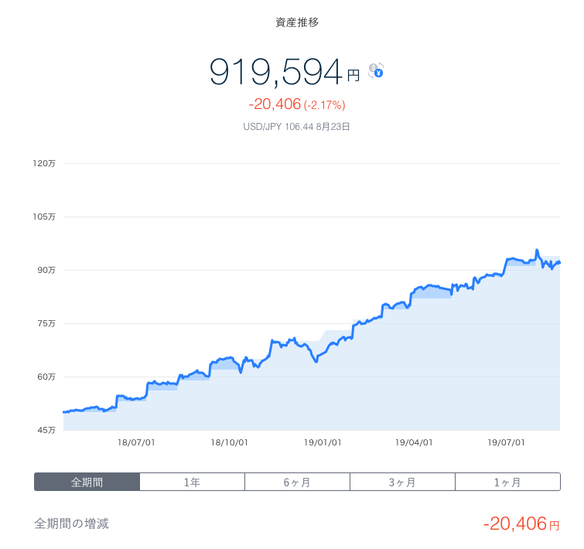Click the 90万 y-axis label
Screen dimensions: 584x549
pos(46,270)
